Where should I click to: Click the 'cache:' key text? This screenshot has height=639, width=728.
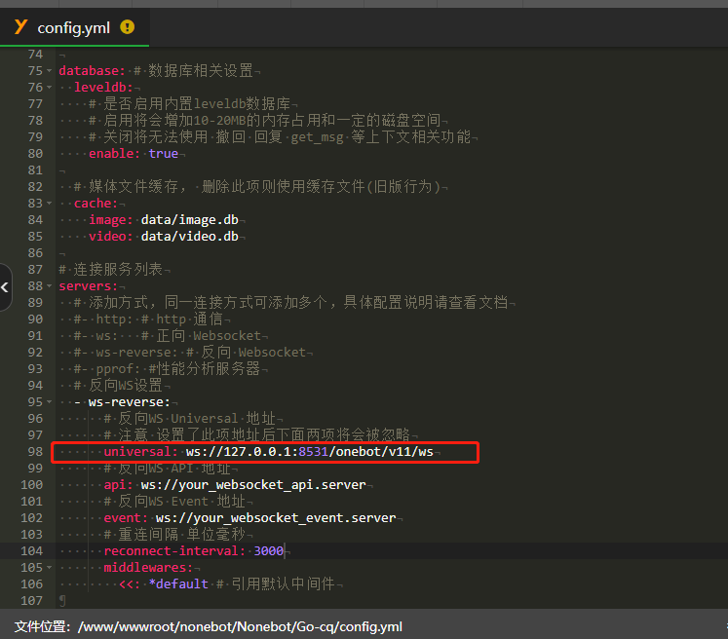(96, 204)
